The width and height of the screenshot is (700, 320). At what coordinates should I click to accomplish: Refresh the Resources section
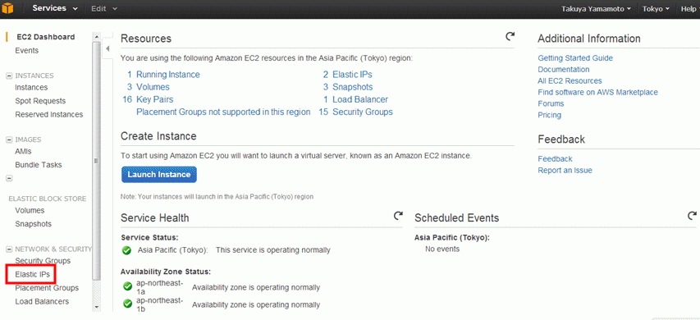(510, 36)
